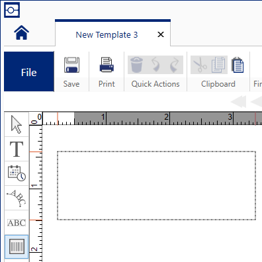Click the Print label
The image size is (262, 262).
pyautogui.click(x=107, y=84)
